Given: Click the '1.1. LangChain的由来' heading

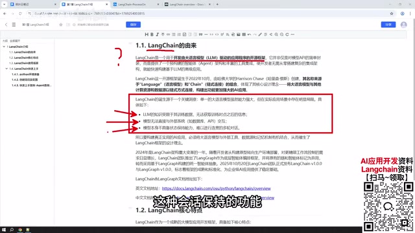Looking at the screenshot, I should [x=166, y=45].
